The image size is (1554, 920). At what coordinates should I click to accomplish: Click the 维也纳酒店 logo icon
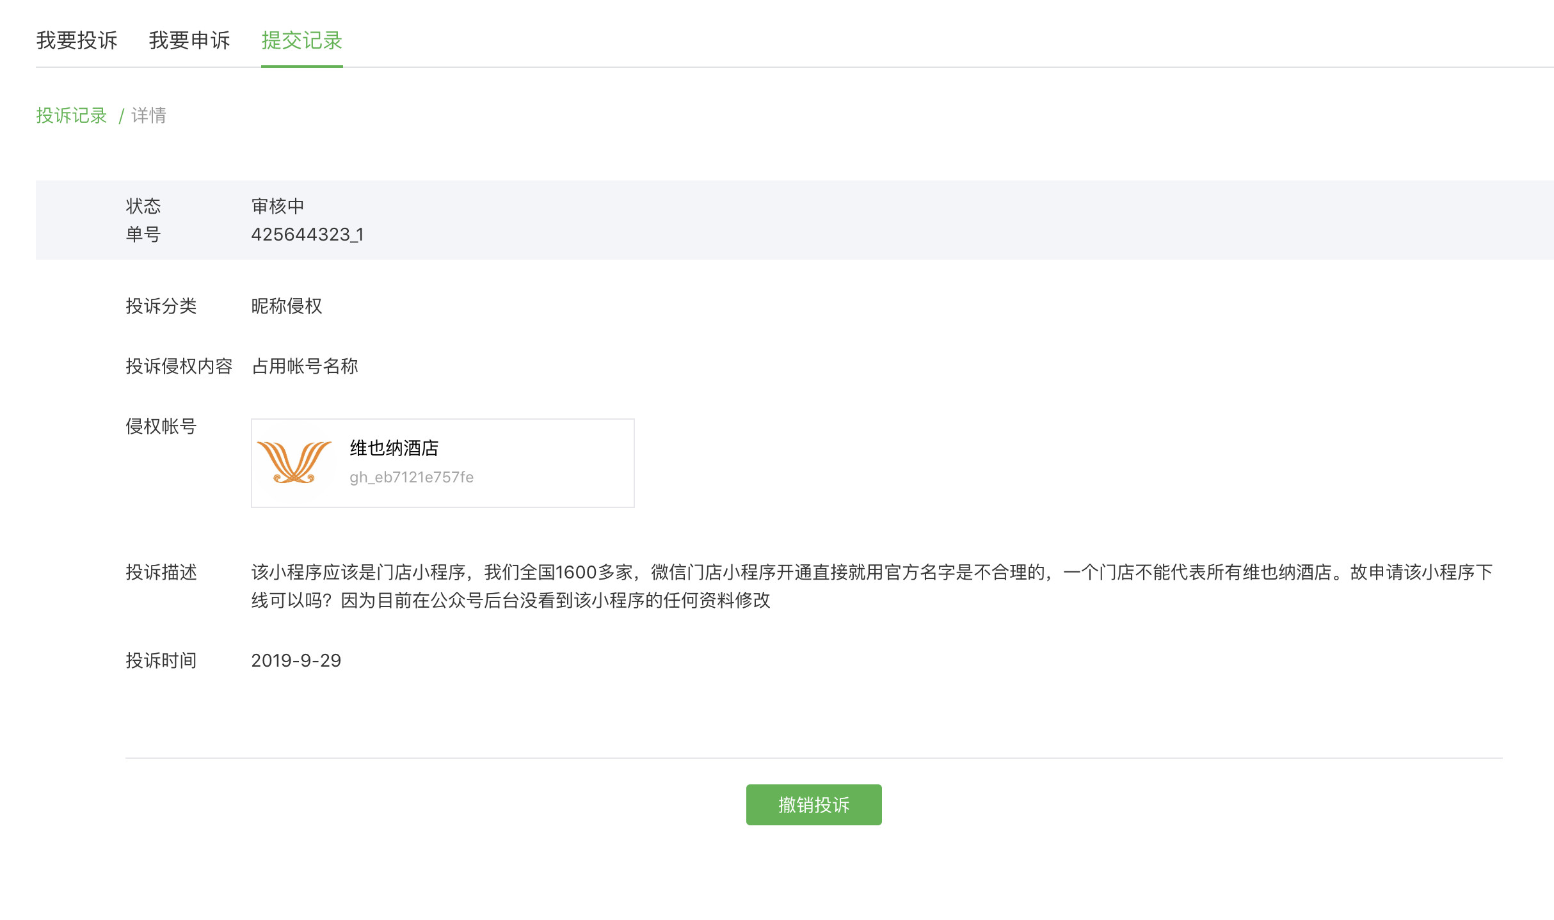[294, 462]
